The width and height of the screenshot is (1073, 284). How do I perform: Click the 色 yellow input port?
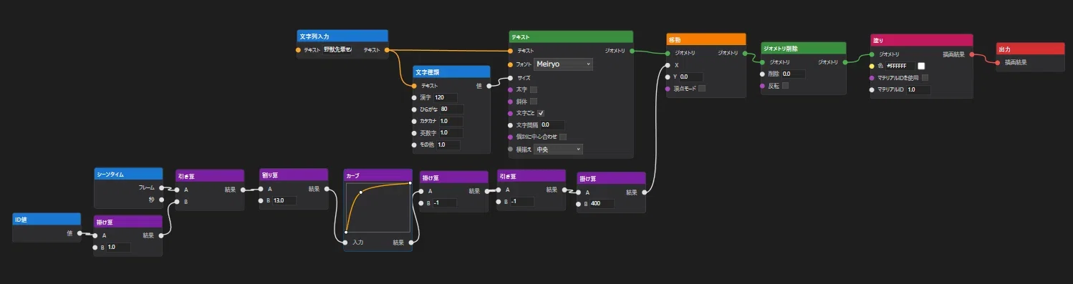click(872, 66)
